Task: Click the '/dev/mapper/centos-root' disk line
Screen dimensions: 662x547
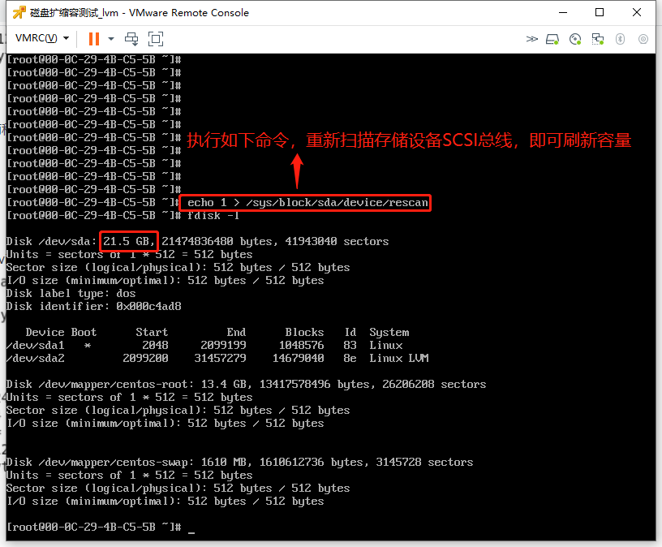Action: pyautogui.click(x=246, y=385)
